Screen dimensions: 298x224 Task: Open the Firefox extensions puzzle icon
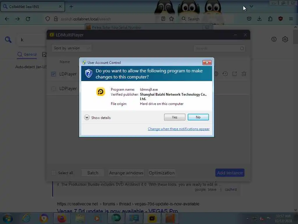tap(270, 19)
